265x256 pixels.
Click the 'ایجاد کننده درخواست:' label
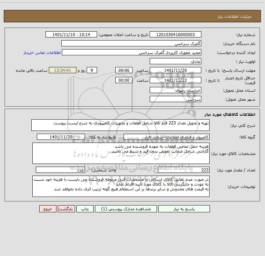236,53
